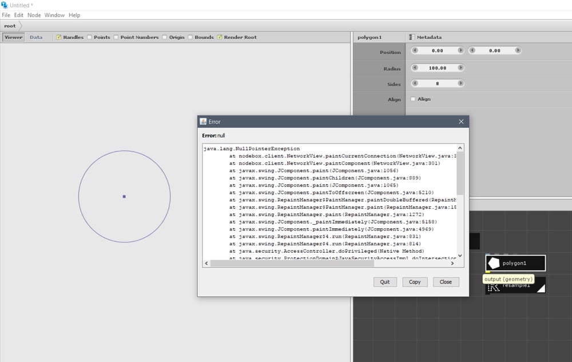Enable the Points checkbox

click(89, 37)
